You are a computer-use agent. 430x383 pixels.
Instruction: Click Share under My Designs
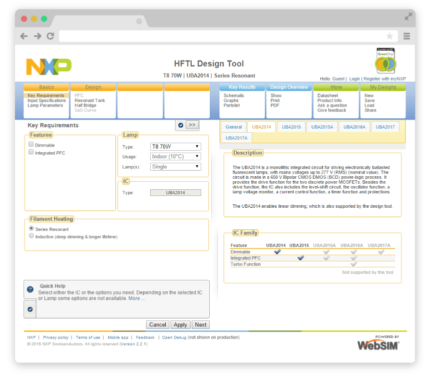tap(370, 110)
